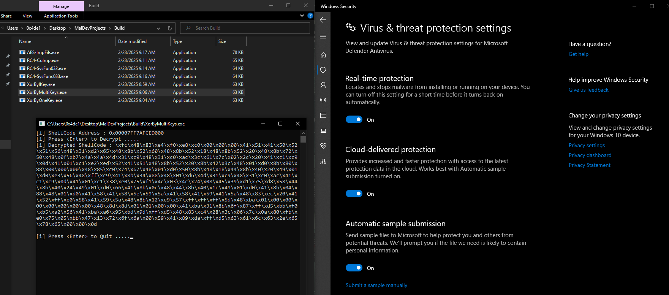Open the Manage ribbon tab
The width and height of the screenshot is (669, 295).
[61, 6]
